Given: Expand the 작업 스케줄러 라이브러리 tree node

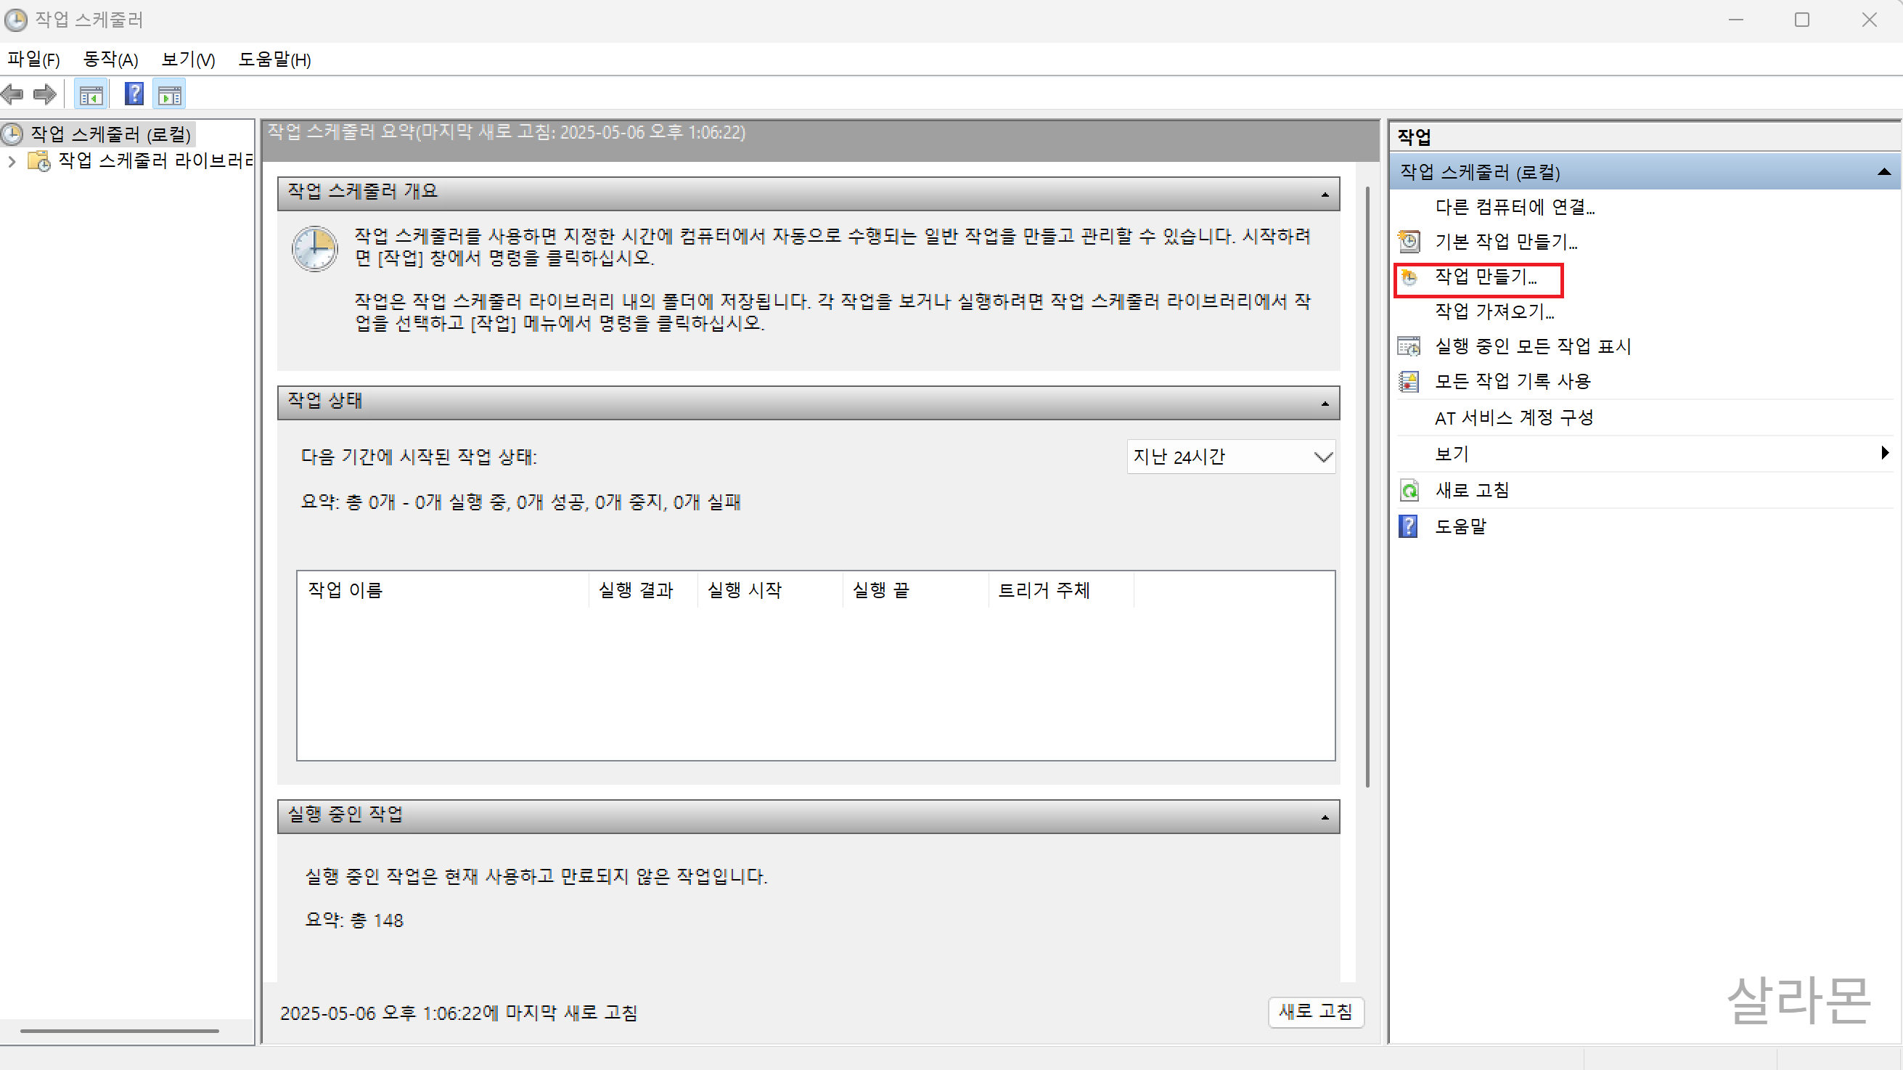Looking at the screenshot, I should pyautogui.click(x=12, y=161).
